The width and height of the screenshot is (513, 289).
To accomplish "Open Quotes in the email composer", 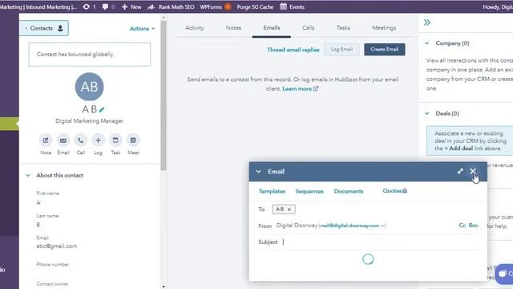I will click(394, 191).
